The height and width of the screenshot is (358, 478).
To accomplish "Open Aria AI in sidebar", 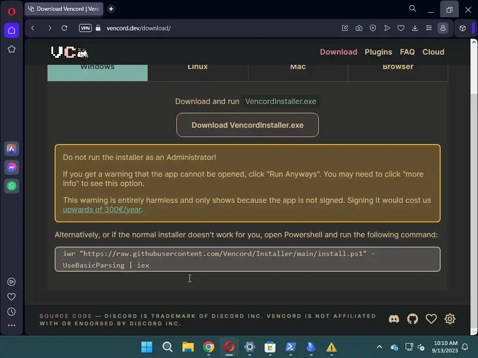I will point(12,149).
